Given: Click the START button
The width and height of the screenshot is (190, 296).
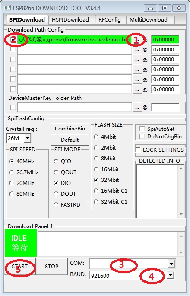Looking at the screenshot, I should (20, 266).
